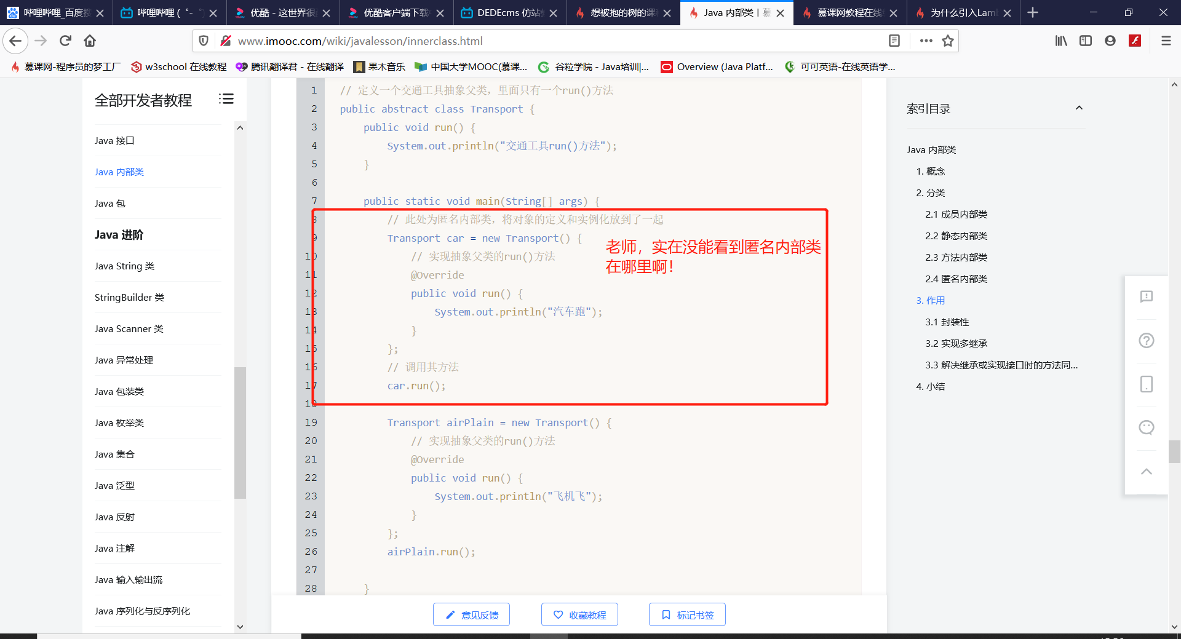The width and height of the screenshot is (1181, 639).
Task: Click the 标记书签 button
Action: (x=687, y=614)
